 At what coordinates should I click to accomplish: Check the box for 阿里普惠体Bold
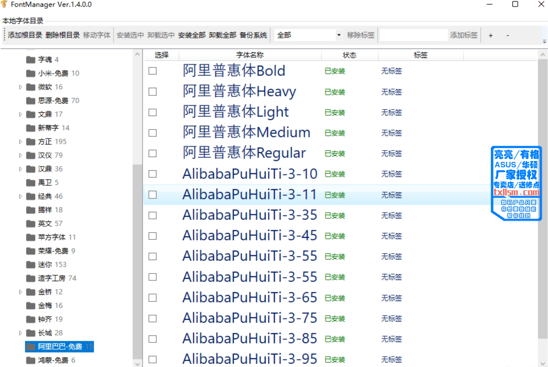tap(153, 71)
